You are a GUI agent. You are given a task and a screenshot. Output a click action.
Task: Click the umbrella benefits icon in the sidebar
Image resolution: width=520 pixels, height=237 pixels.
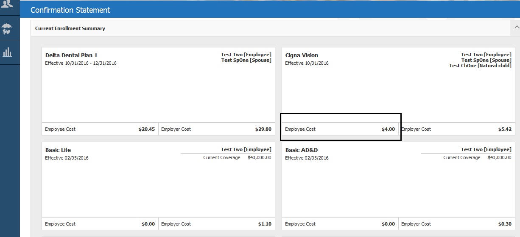[x=8, y=29]
